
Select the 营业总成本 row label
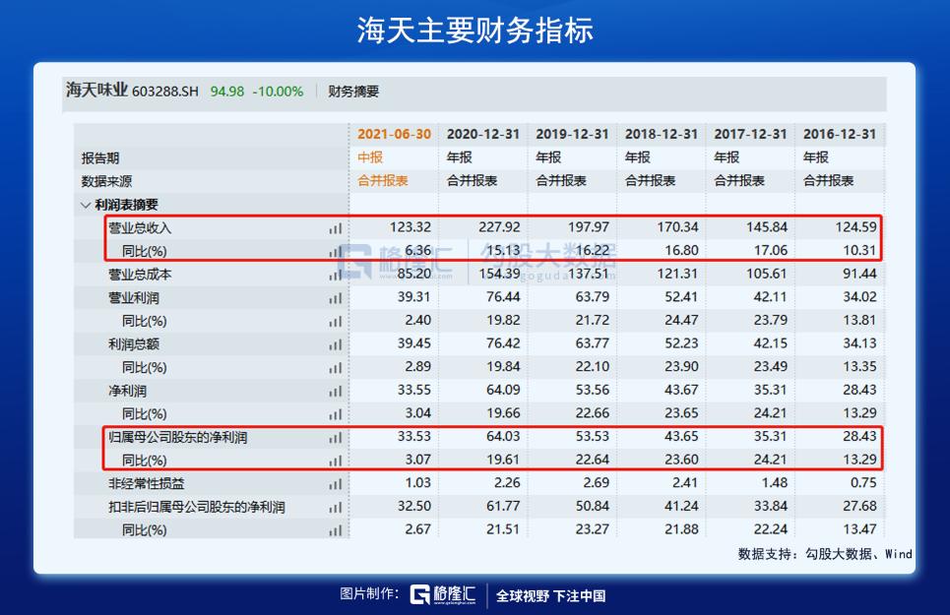coord(140,275)
